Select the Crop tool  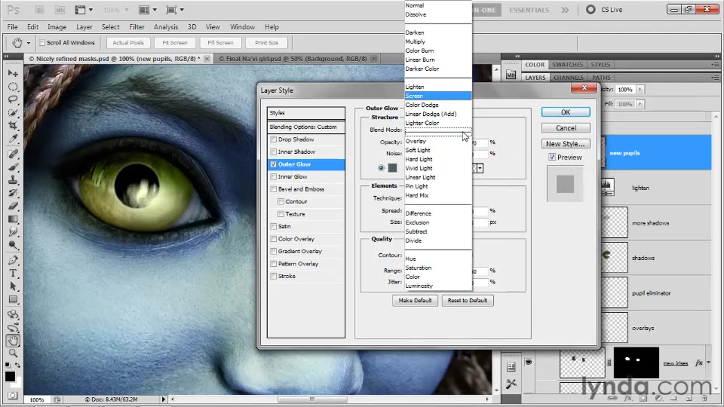coord(12,125)
